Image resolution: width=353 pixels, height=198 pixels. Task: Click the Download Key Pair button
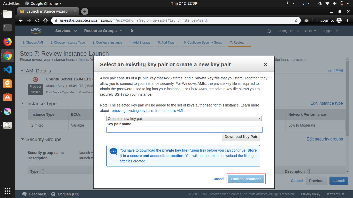point(241,137)
